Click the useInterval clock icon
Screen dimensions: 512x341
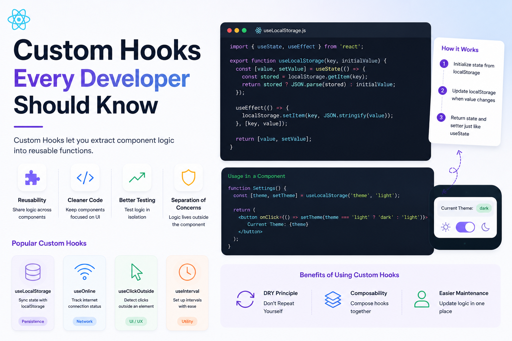coord(187,272)
